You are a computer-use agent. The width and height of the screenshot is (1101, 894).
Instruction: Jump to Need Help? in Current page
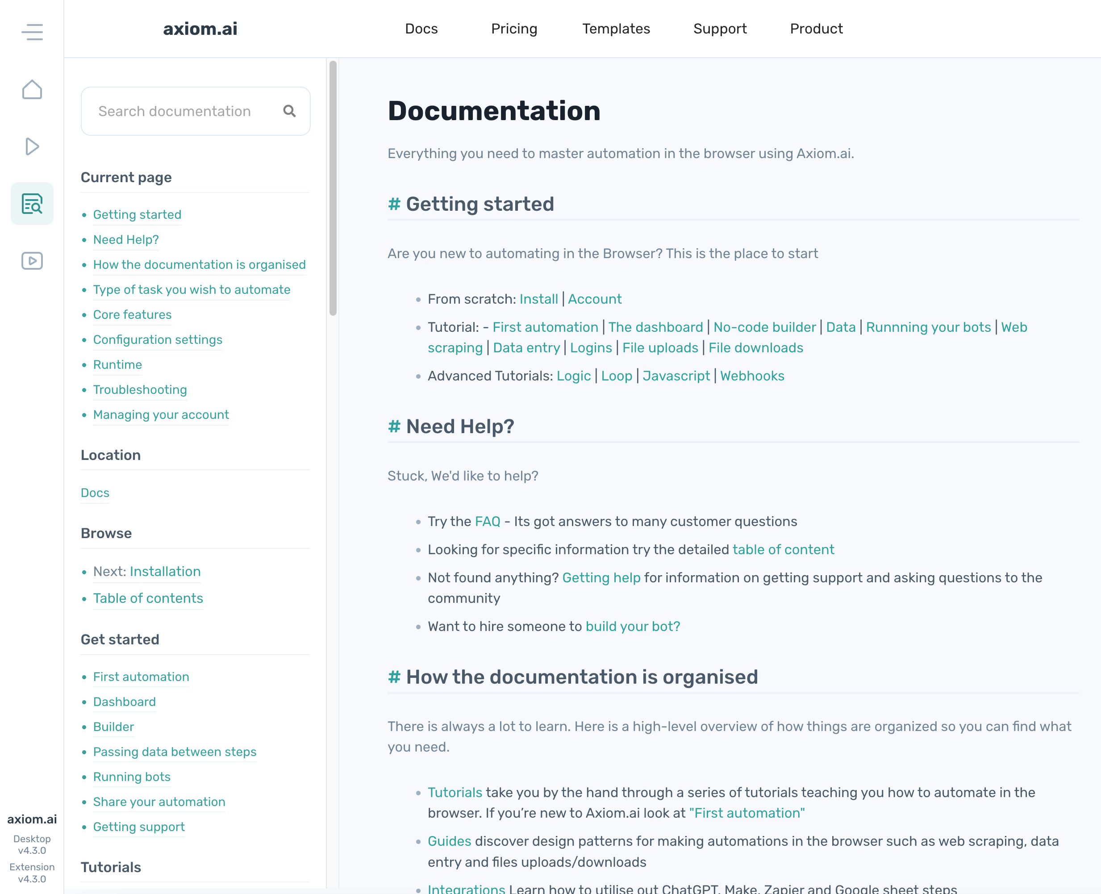(x=125, y=240)
